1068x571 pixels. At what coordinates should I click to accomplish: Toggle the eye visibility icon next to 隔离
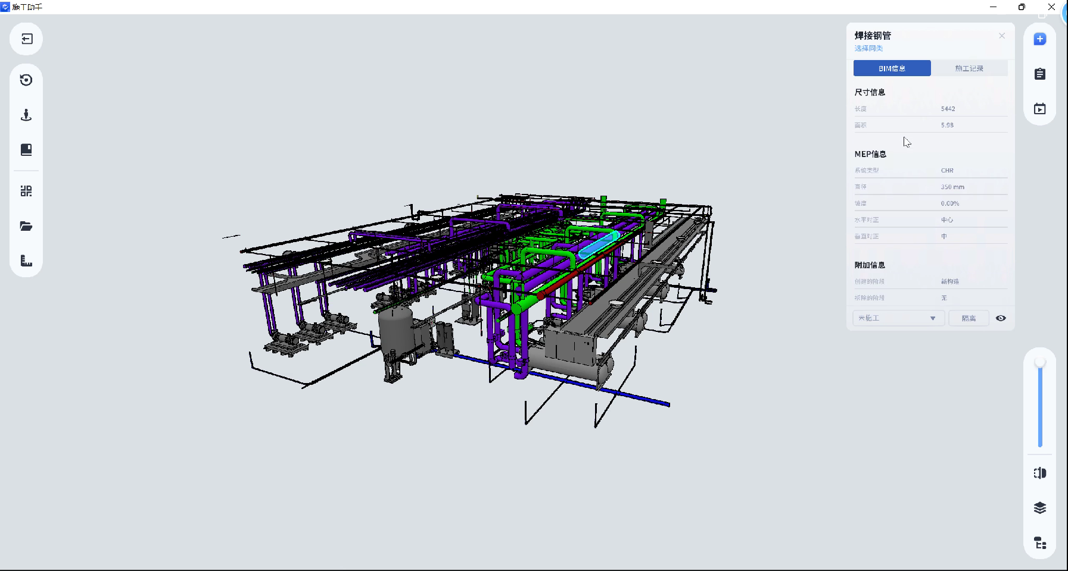click(x=1001, y=318)
